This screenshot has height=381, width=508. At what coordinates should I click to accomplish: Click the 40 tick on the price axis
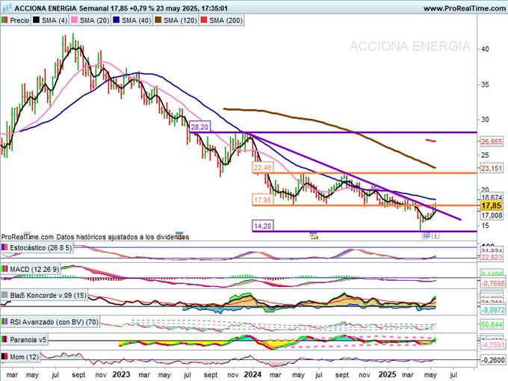pyautogui.click(x=486, y=49)
